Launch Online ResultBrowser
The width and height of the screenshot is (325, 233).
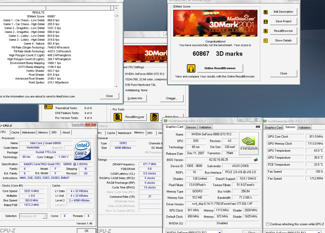[220, 68]
